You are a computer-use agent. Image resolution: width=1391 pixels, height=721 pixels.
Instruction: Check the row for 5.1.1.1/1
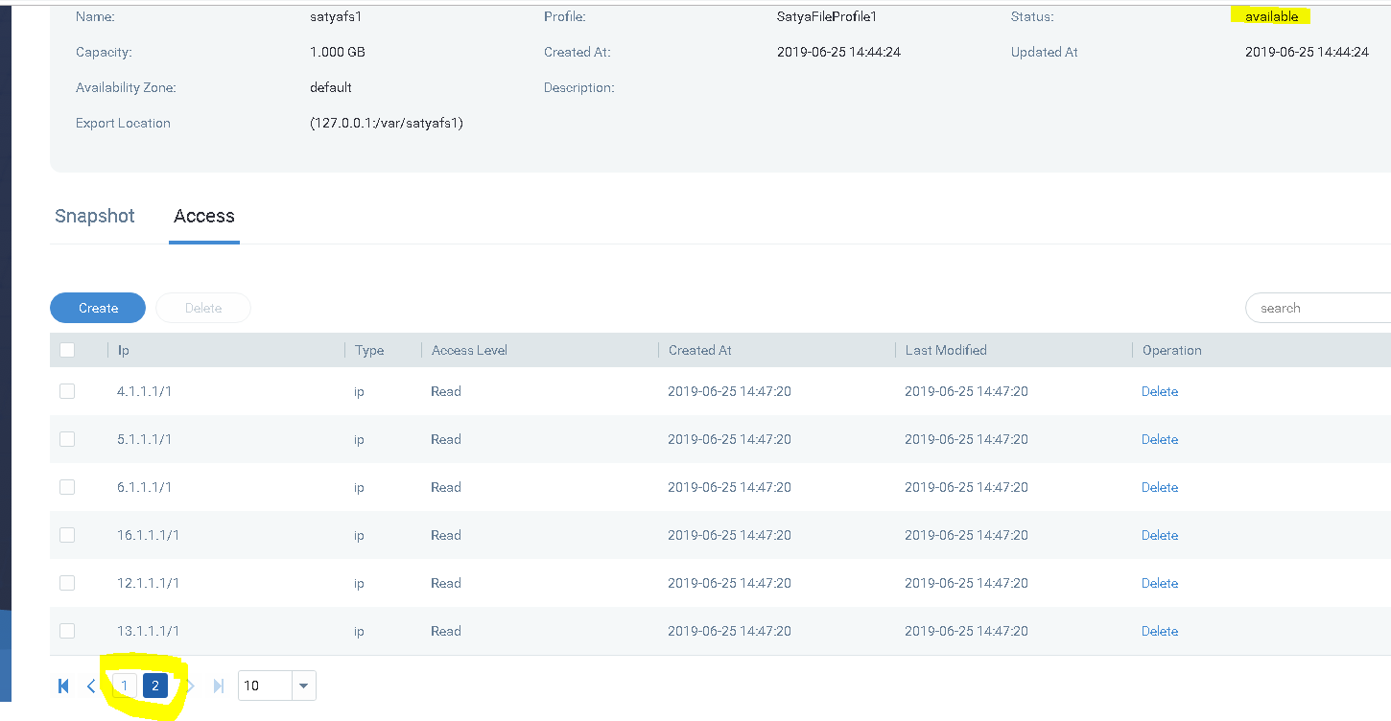point(66,439)
